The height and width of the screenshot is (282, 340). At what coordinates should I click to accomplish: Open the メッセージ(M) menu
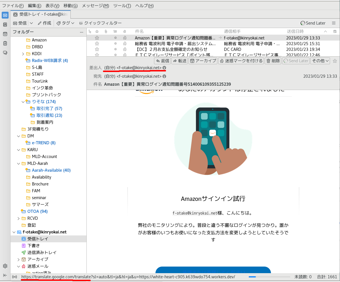point(95,6)
